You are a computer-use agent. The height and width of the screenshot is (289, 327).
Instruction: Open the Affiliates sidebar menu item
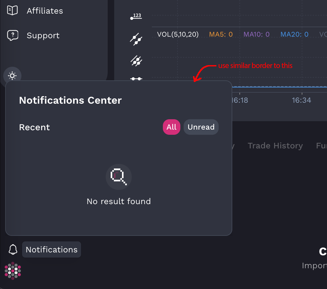tap(45, 11)
